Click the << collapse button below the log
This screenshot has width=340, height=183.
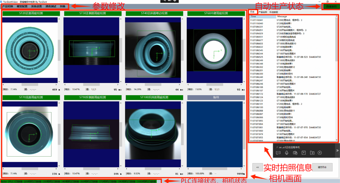pos(258,167)
